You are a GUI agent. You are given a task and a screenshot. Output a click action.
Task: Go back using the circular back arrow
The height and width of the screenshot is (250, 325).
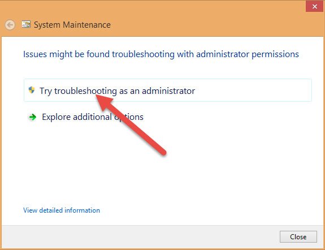10,25
